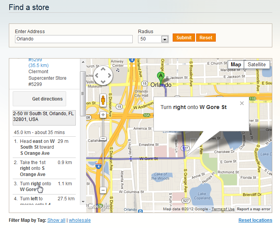Select direction step 1 Head east
The width and height of the screenshot is (280, 228).
coord(44,147)
